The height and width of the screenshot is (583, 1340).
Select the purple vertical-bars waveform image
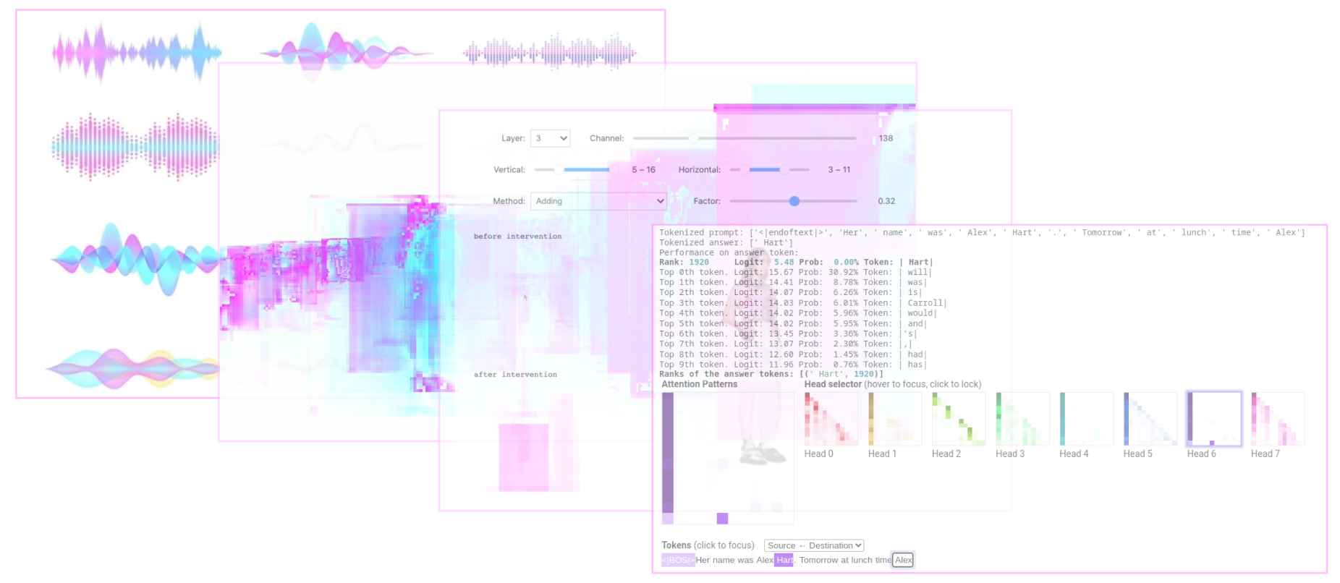click(x=550, y=51)
